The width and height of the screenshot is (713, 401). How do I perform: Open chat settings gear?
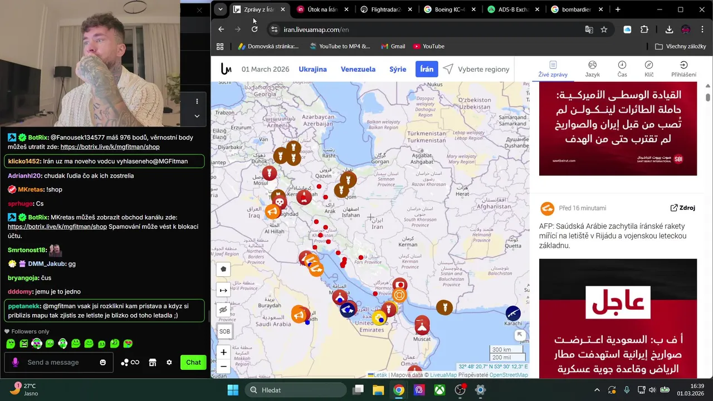point(169,362)
